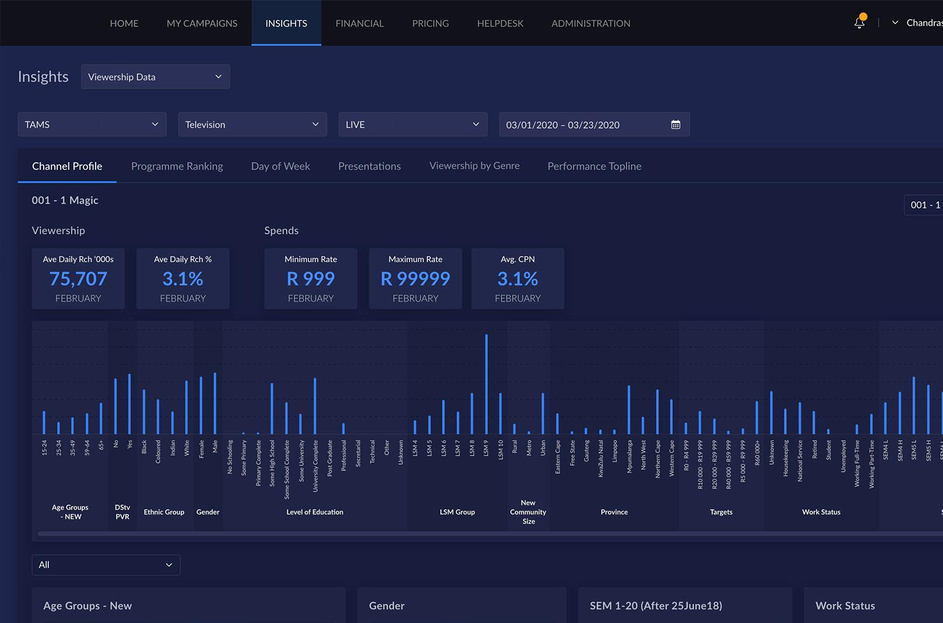Click the chart's horizontal scrollbar
This screenshot has width=943, height=623.
(x=490, y=533)
